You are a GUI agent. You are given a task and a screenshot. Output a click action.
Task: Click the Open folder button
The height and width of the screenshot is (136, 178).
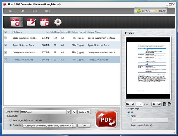click(84, 126)
